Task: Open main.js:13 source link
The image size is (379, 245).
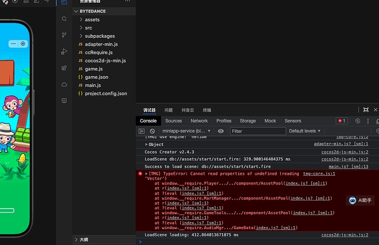Action: (348, 166)
